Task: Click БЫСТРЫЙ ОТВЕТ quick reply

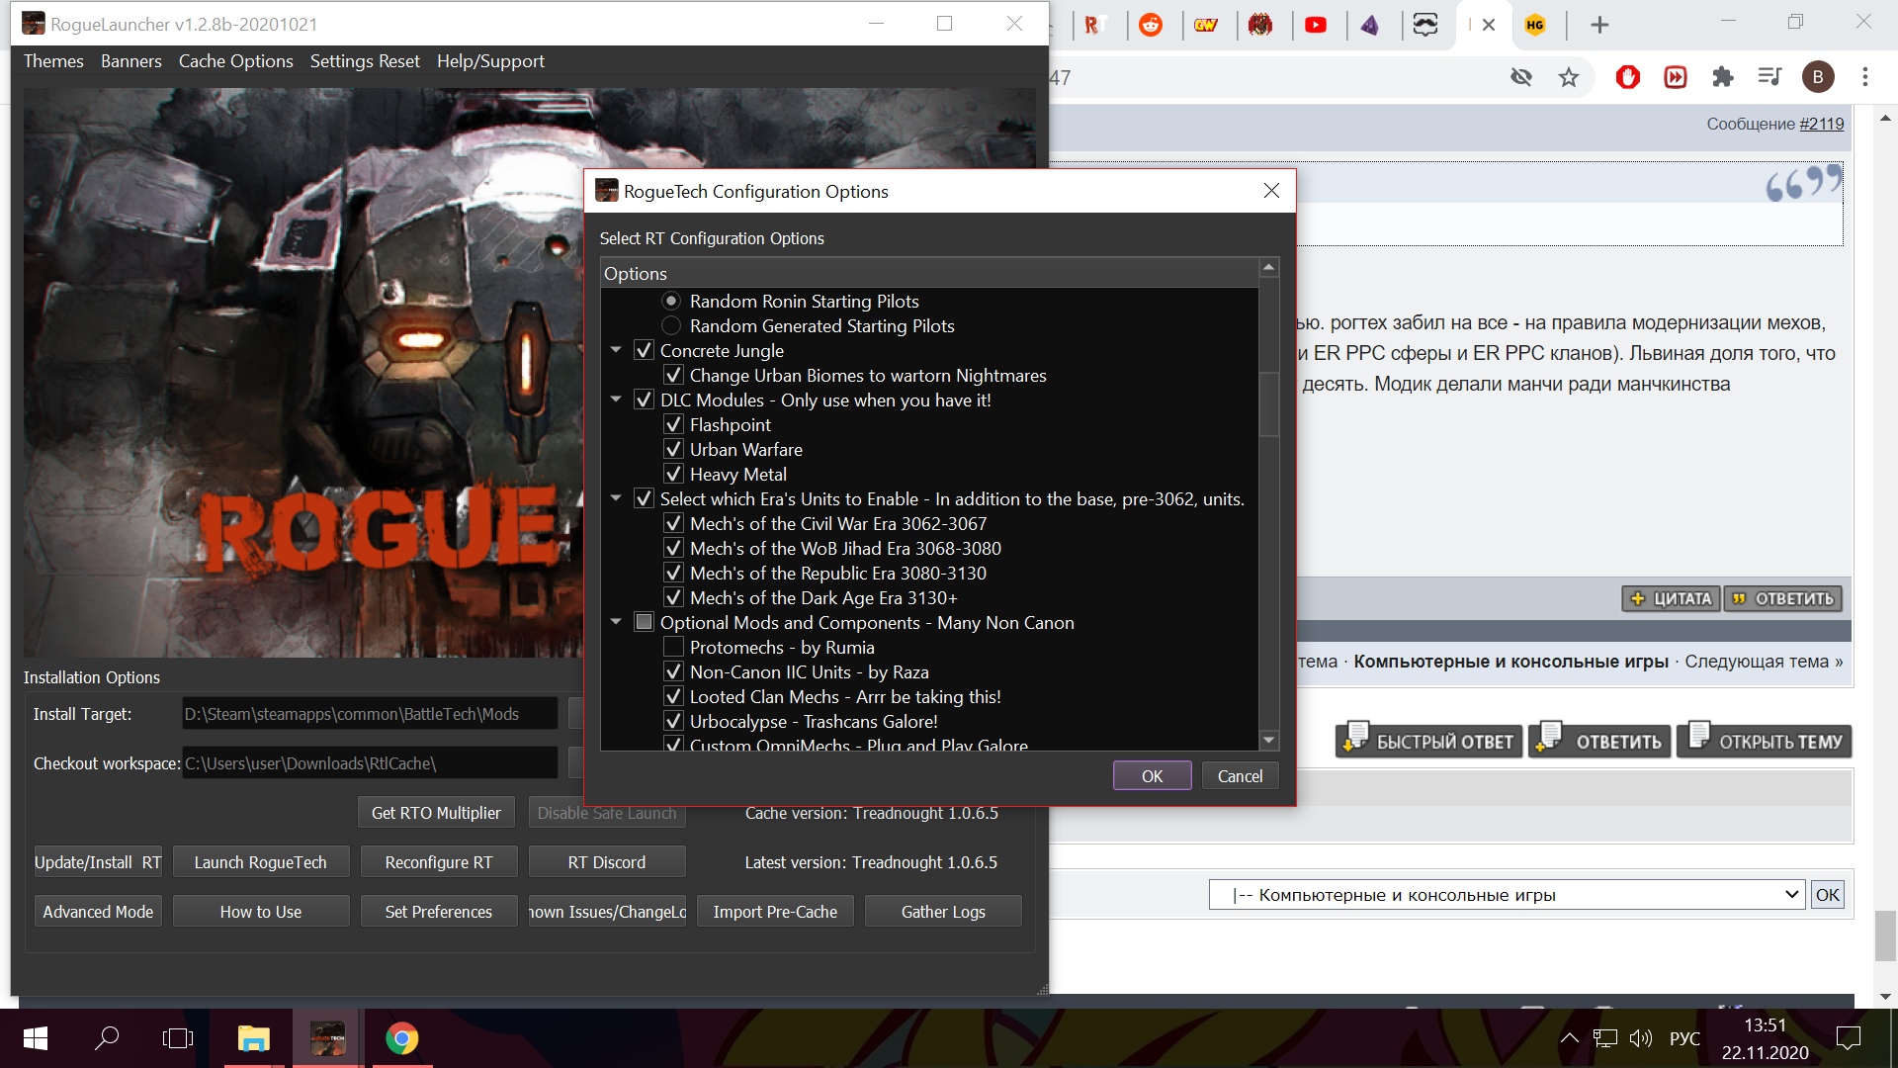Action: 1428,741
